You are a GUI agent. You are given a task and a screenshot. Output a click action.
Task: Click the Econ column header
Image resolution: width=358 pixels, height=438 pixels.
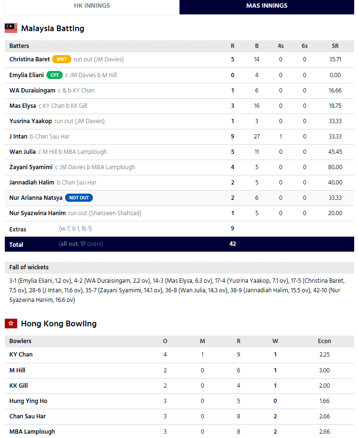coord(324,341)
